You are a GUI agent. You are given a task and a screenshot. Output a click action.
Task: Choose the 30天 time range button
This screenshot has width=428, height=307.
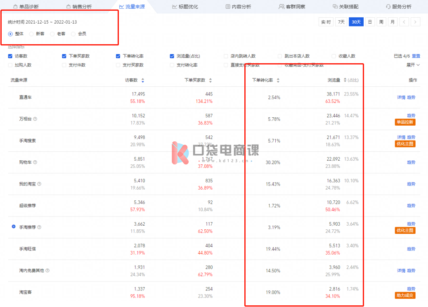point(356,22)
